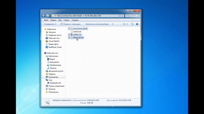Open Программы folder in sidebar
The width and height of the screenshot is (204, 114).
[54, 92]
